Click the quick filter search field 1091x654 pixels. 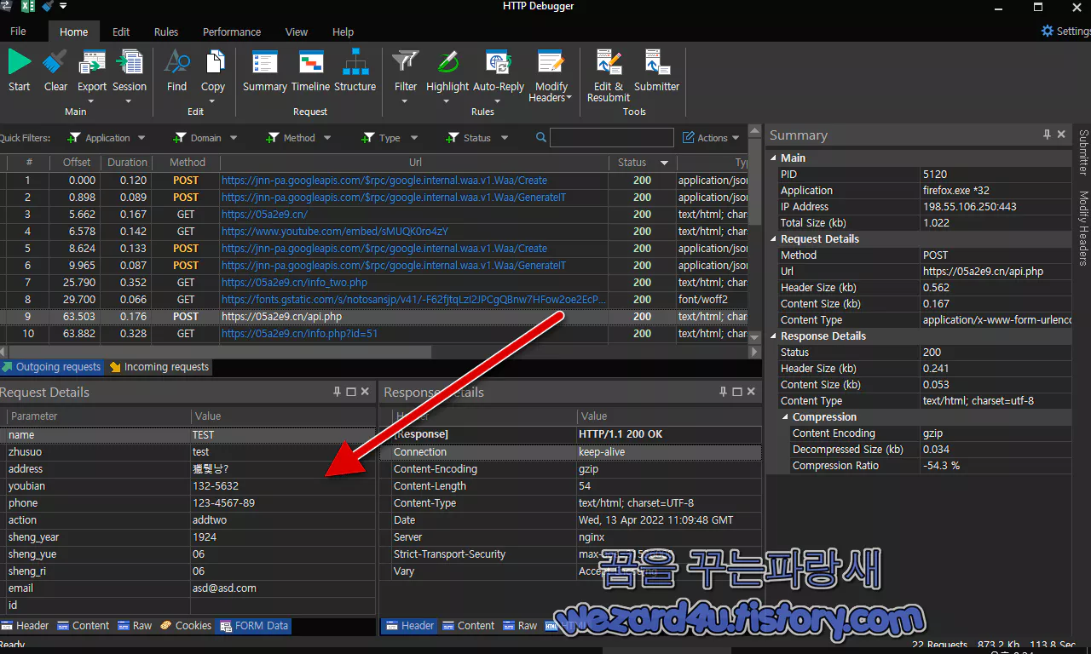click(x=612, y=138)
